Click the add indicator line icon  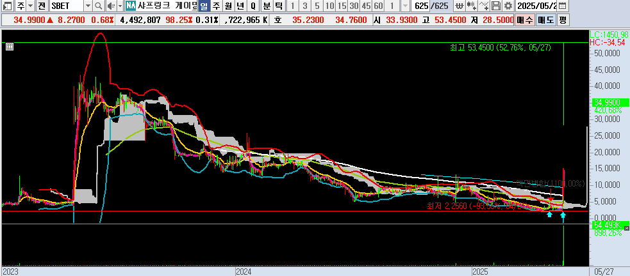pyautogui.click(x=485, y=6)
